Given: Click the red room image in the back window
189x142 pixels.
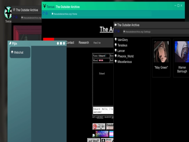Looking at the screenshot, I should (x=28, y=33).
